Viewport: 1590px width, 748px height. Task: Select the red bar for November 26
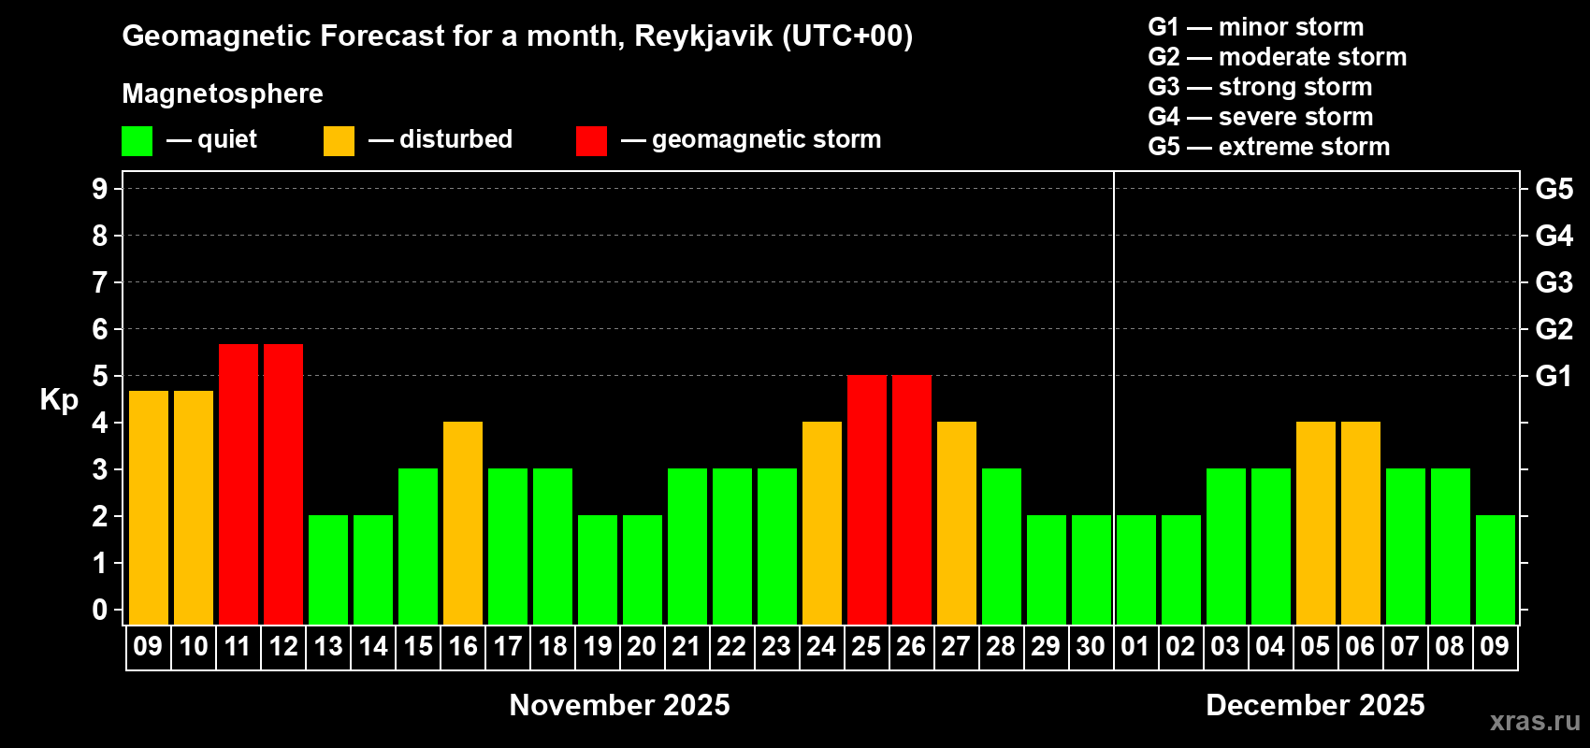pos(912,500)
